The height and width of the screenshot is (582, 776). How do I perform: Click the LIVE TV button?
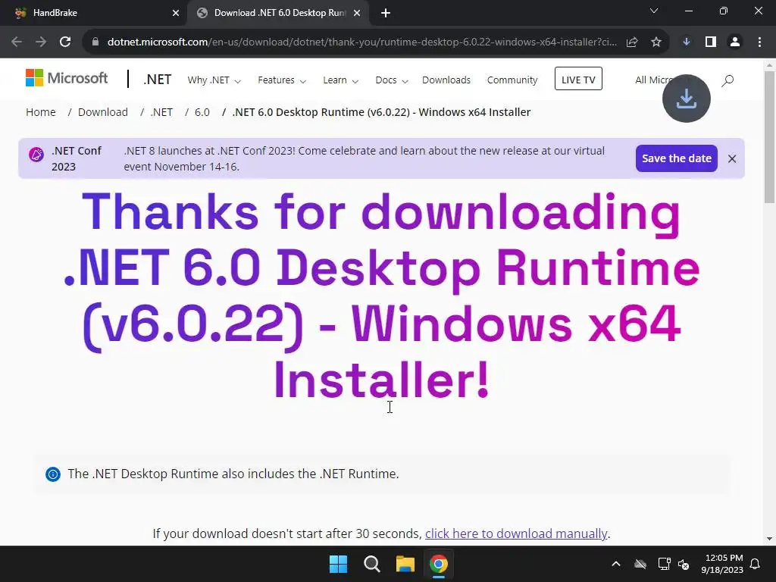click(578, 79)
